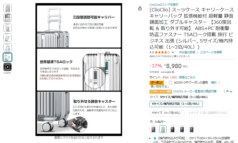Tick the ¥2000 OFF coupon checkbox

pos(170,82)
